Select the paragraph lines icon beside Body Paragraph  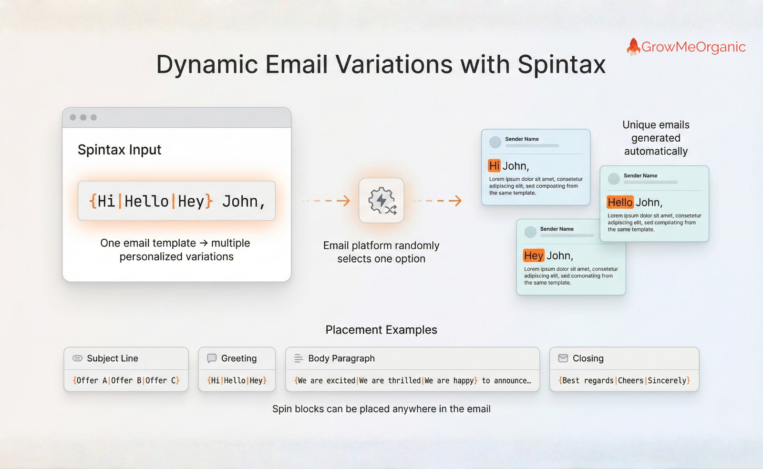pyautogui.click(x=299, y=358)
